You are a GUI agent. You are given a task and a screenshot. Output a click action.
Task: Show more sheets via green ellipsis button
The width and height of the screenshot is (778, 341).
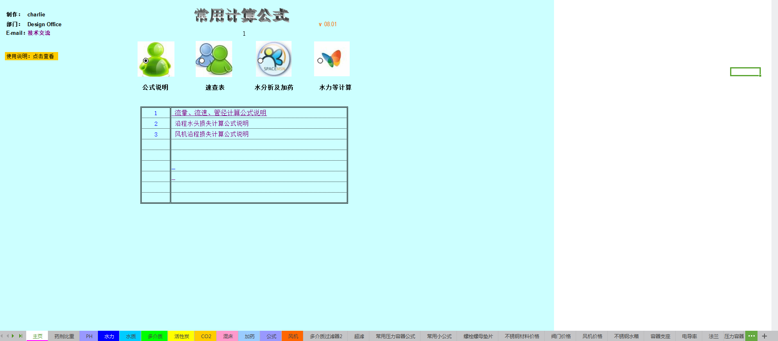click(751, 336)
